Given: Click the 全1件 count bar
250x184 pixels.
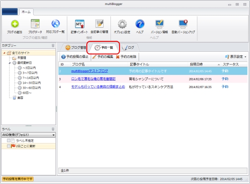Looking at the screenshot, I should (x=153, y=171).
